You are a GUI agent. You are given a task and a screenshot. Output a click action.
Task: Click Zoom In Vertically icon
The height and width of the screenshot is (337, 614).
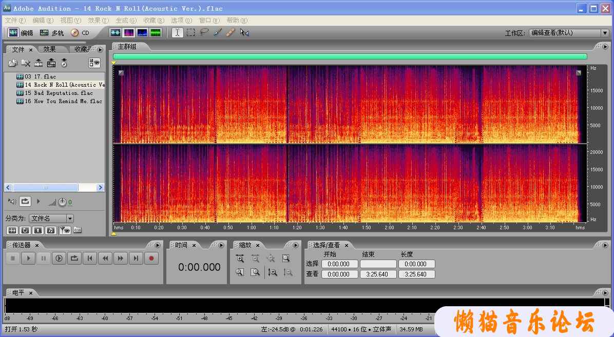273,272
